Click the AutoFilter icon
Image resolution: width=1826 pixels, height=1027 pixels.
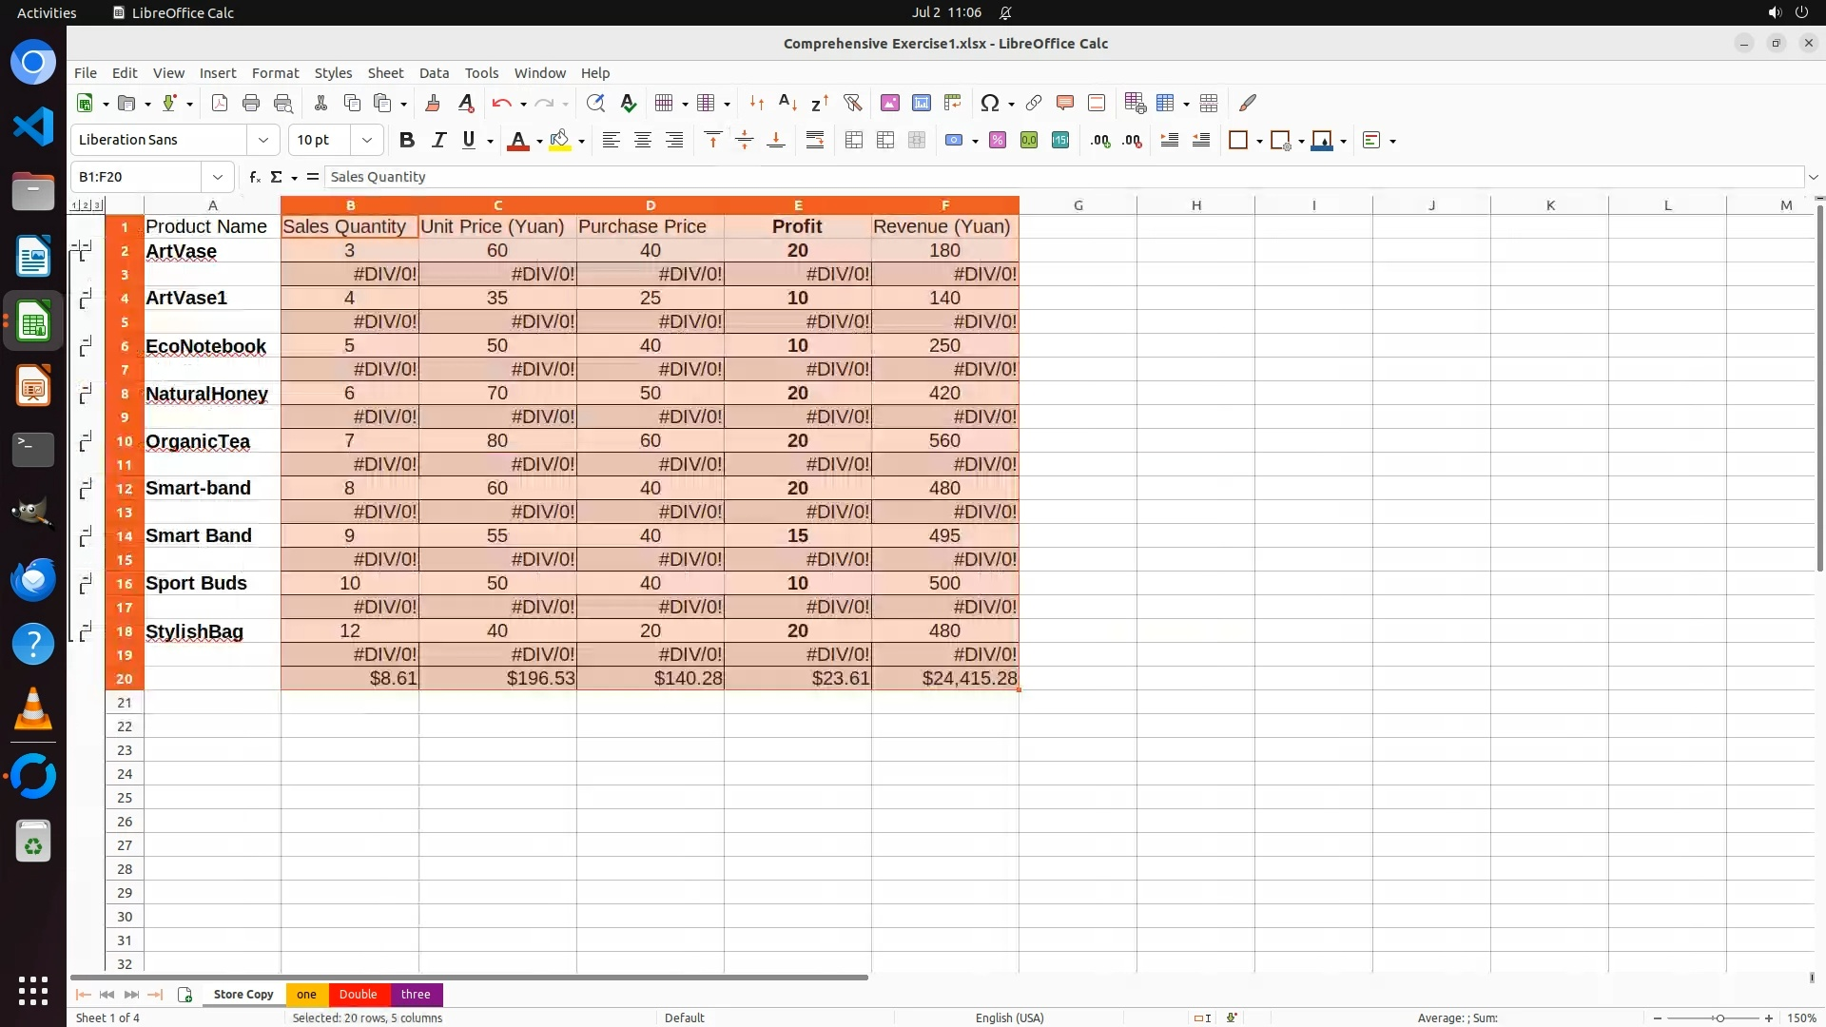point(852,103)
